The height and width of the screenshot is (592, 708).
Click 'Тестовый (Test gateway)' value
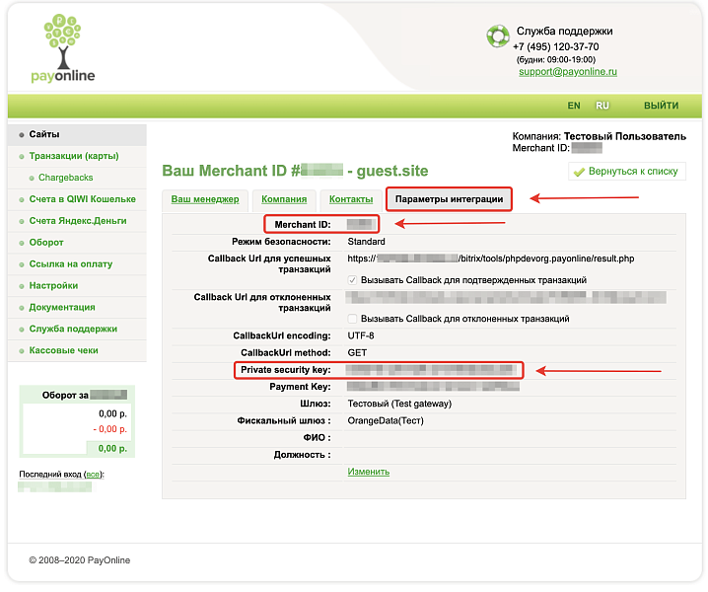[x=399, y=404]
